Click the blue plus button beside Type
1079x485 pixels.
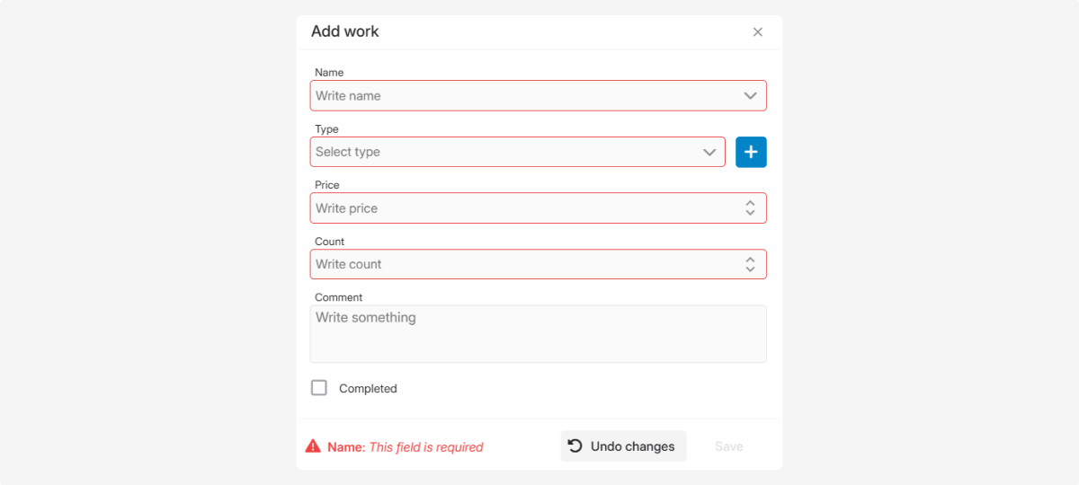tap(751, 153)
